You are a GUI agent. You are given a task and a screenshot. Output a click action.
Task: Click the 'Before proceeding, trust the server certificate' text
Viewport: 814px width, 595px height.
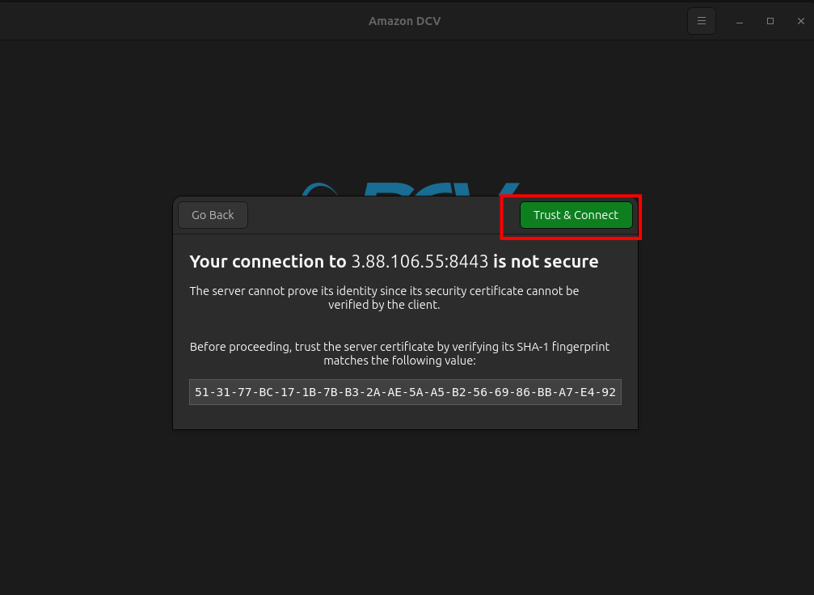pyautogui.click(x=311, y=346)
